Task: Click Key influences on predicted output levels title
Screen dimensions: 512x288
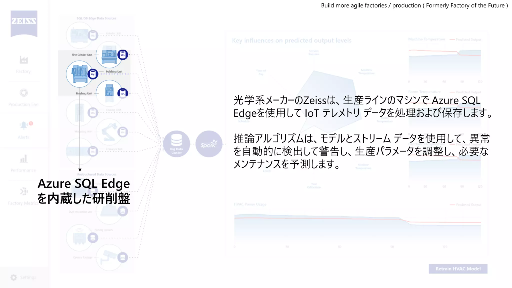Action: (x=292, y=40)
